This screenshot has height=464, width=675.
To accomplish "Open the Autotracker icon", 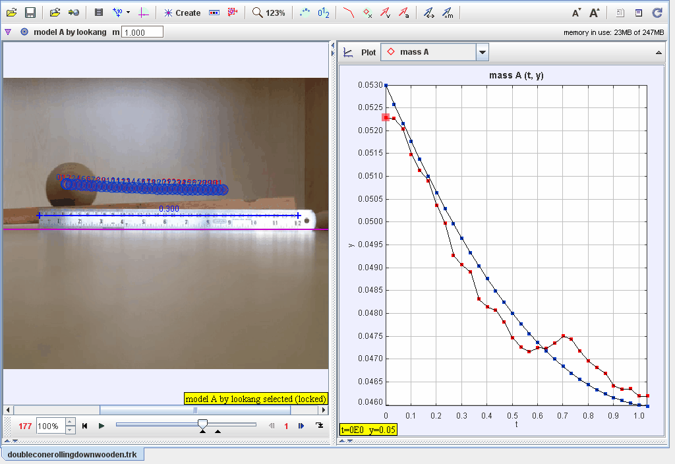I will point(233,13).
